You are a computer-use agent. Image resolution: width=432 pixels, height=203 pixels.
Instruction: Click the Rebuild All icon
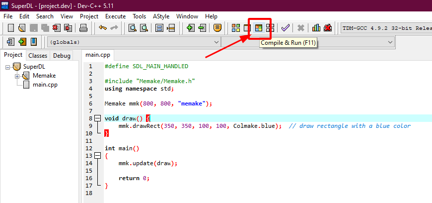coord(270,28)
